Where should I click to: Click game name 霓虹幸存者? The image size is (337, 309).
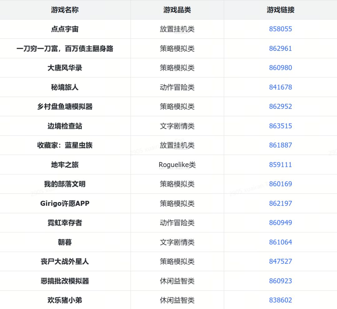point(65,223)
